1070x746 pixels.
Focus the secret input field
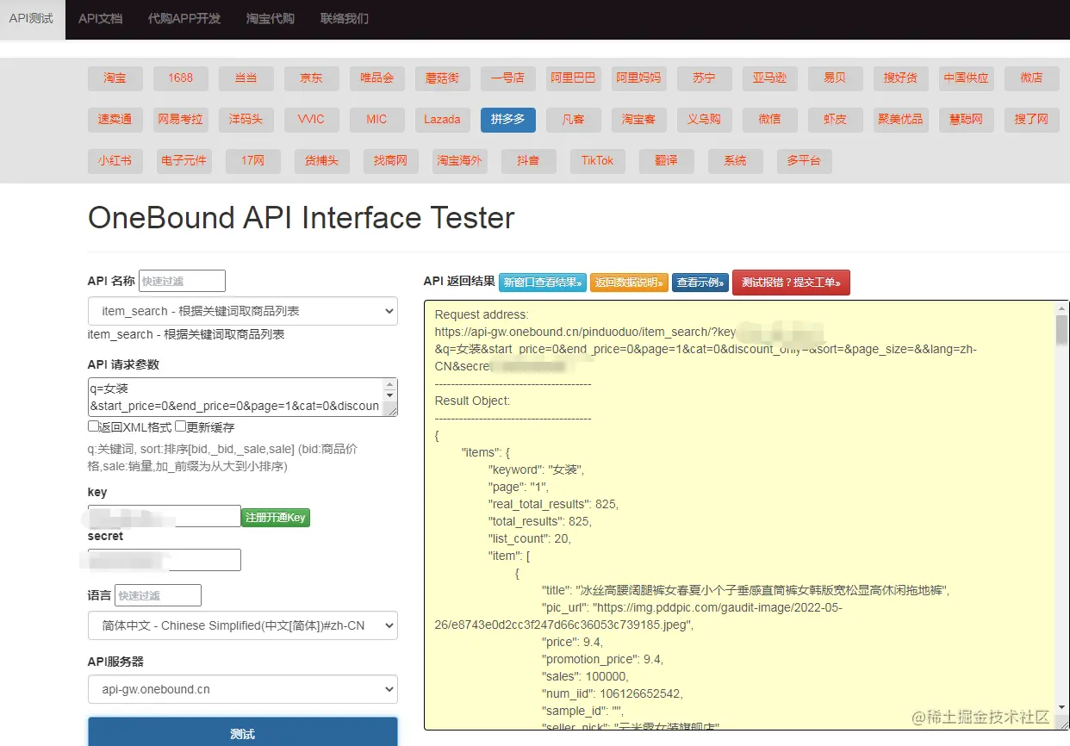pos(164,560)
